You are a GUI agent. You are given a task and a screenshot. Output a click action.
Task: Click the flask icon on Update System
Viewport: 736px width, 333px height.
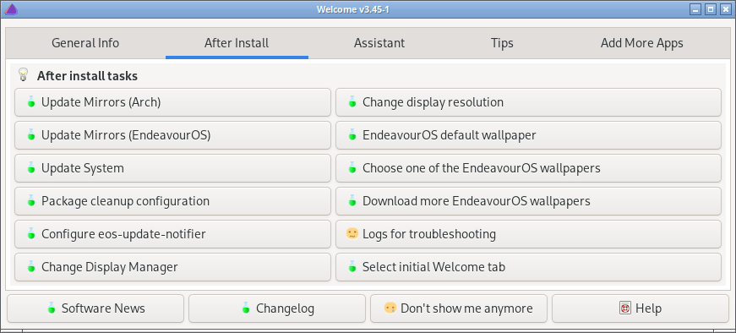tap(31, 167)
